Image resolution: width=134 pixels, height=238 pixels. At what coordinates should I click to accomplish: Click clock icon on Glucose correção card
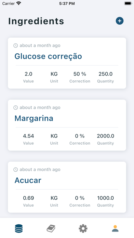pos(16,45)
